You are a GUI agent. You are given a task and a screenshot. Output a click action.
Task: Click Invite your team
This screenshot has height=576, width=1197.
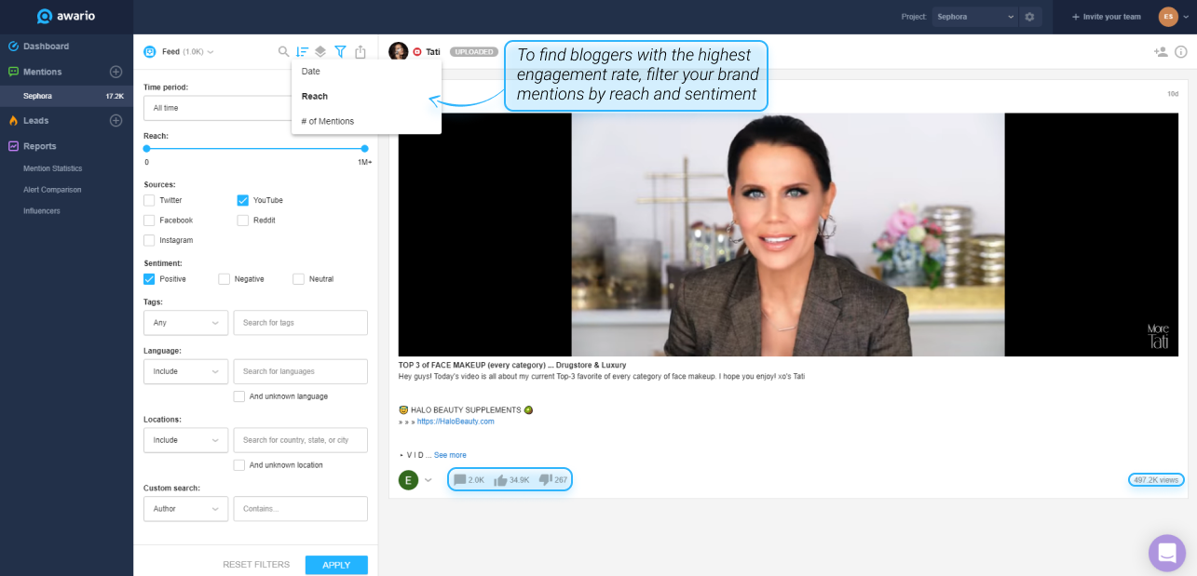1106,17
